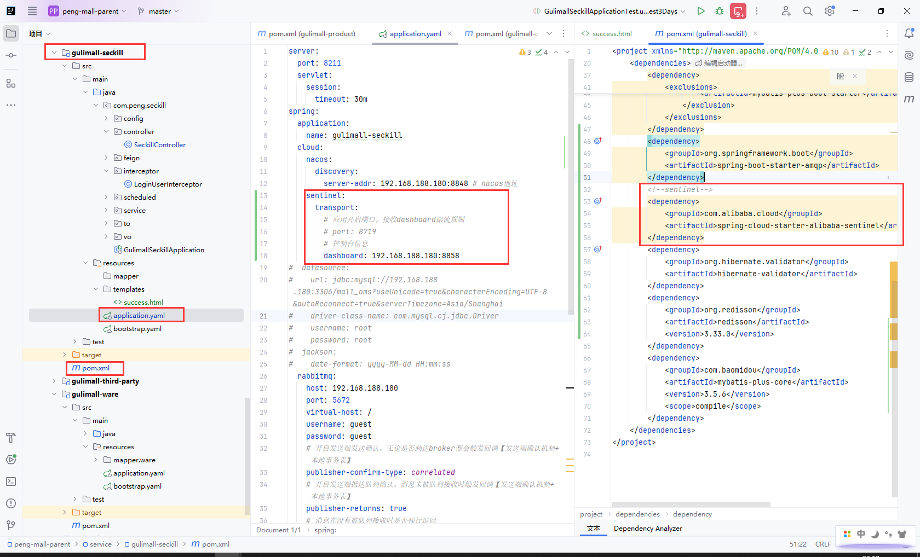The width and height of the screenshot is (920, 557).
Task: Dismiss the floating toolbar in pom.xml
Action: [x=854, y=76]
